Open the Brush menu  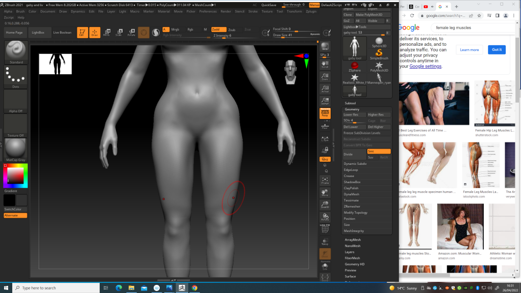click(x=20, y=11)
